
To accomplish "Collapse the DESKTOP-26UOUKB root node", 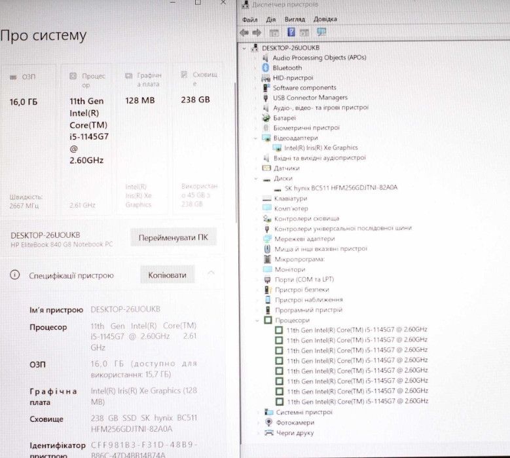I will coord(244,48).
